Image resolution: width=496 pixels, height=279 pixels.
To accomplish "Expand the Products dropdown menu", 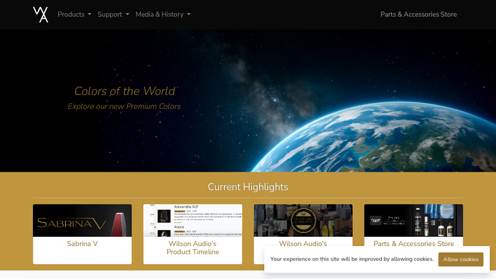I will [x=74, y=14].
